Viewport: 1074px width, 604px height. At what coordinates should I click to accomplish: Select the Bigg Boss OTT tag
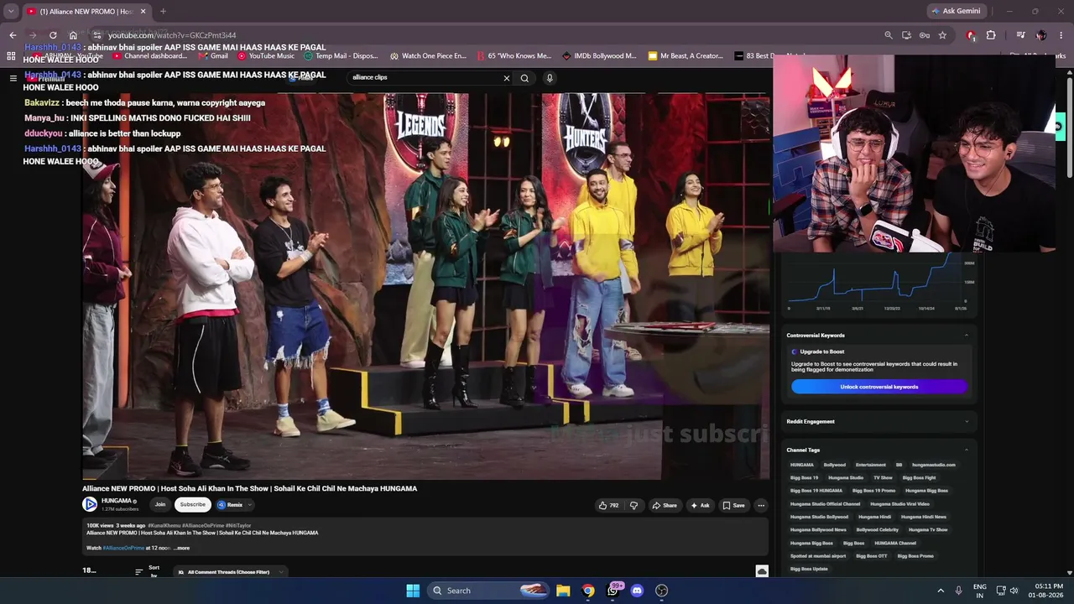tap(871, 555)
